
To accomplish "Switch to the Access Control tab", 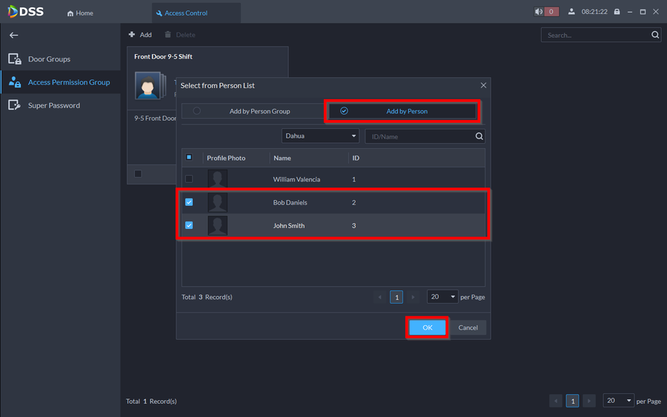I will [196, 13].
